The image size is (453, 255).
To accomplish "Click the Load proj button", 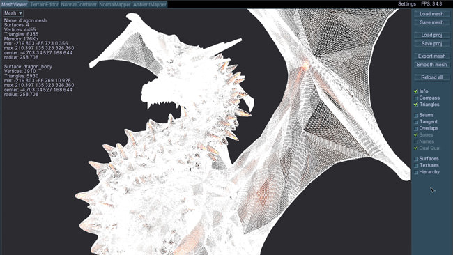I will point(431,35).
